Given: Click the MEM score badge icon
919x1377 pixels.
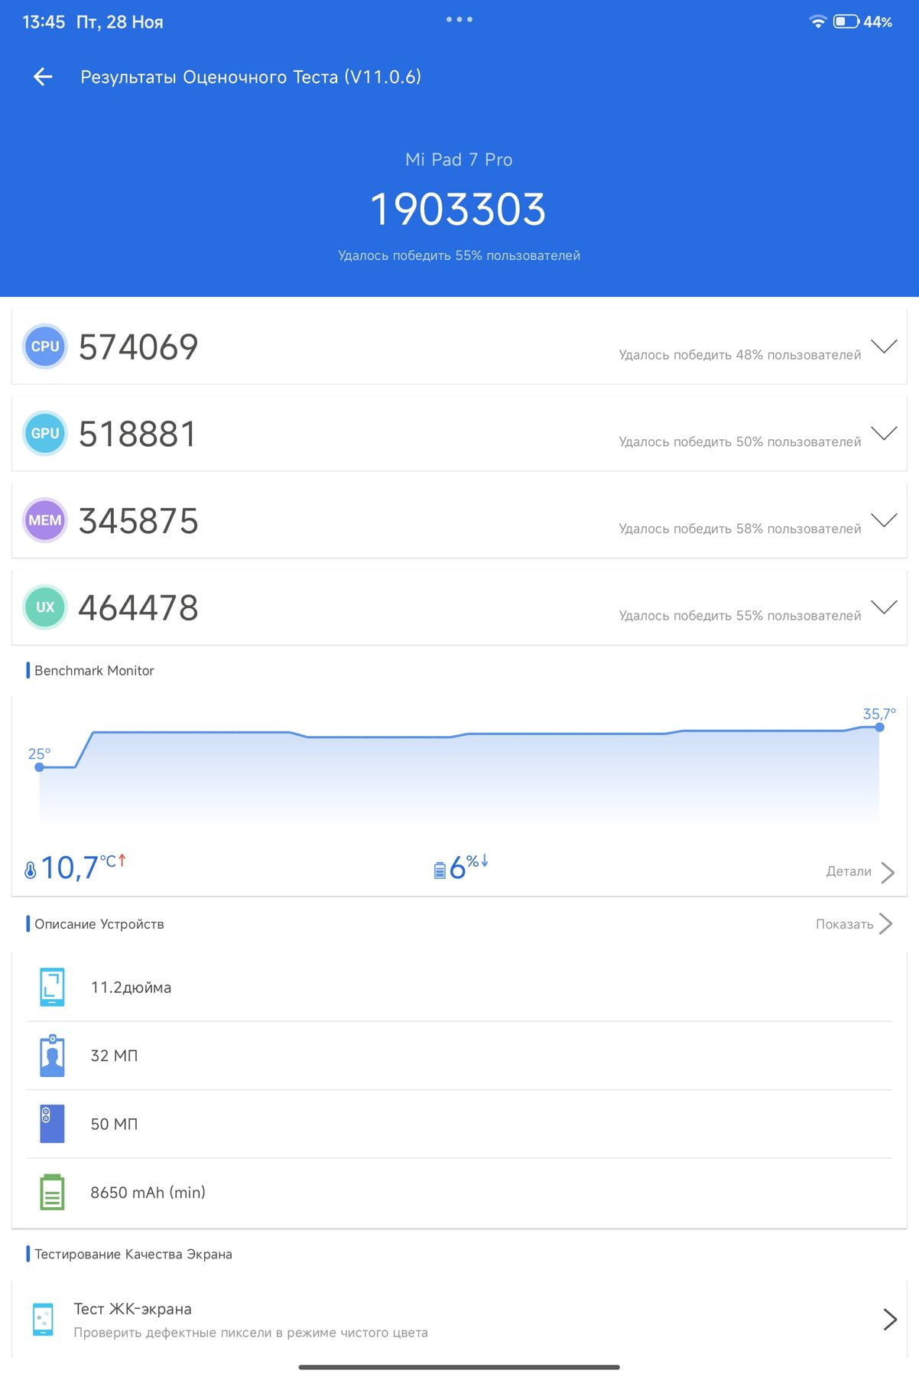Looking at the screenshot, I should (45, 520).
